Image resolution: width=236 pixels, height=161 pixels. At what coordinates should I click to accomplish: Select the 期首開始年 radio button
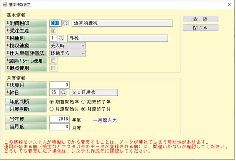52,102
